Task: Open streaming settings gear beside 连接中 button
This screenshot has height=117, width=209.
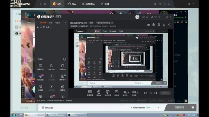Action: pos(155,93)
